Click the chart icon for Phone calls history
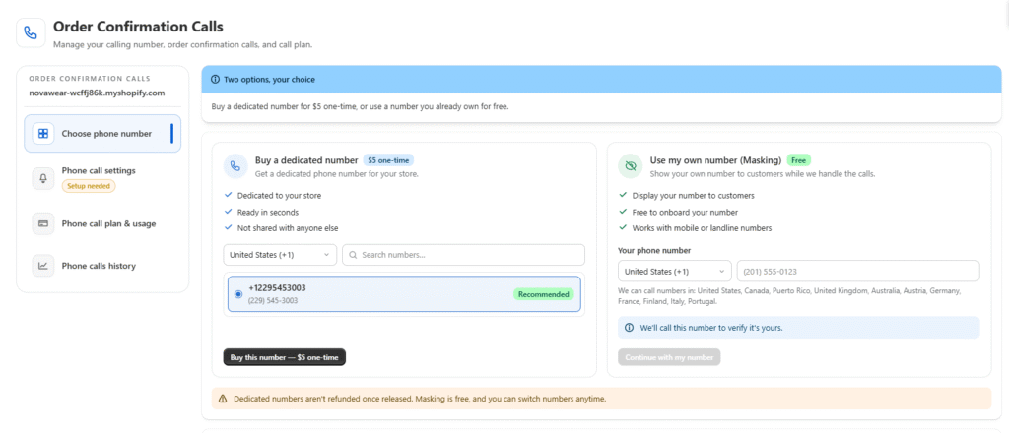 [43, 266]
